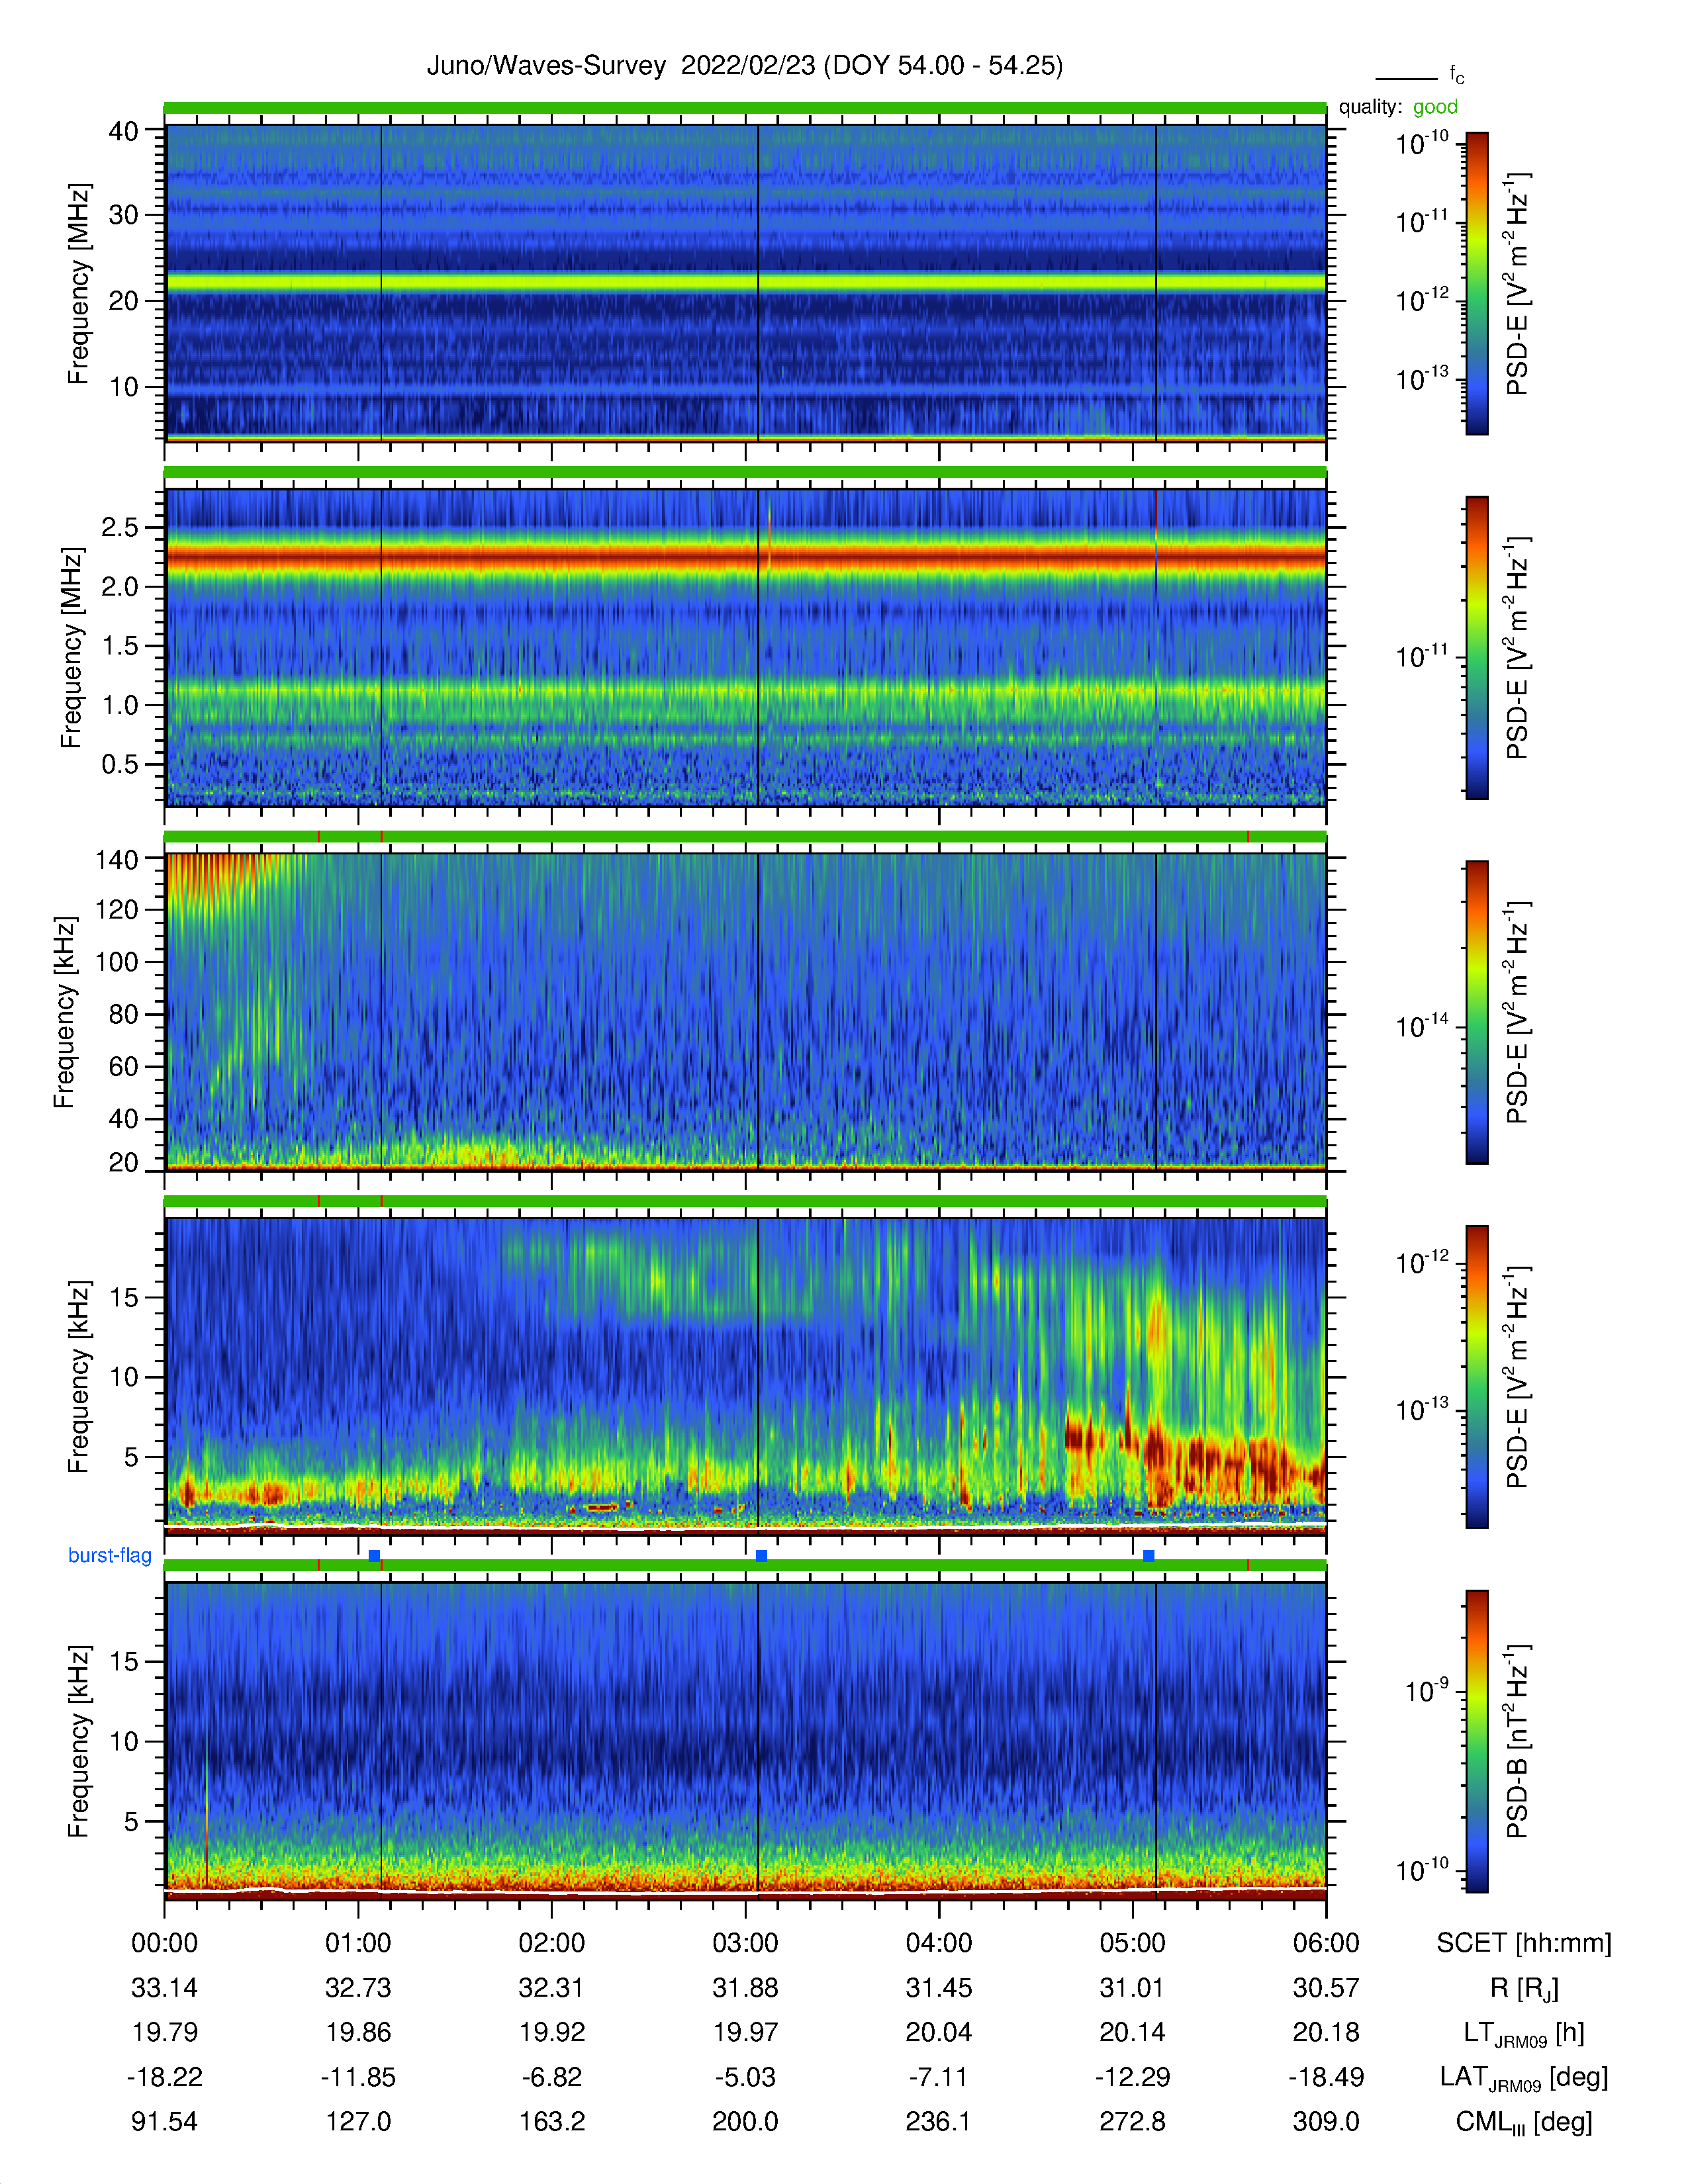
Task: Click the R [RJ] row label
Action: click(x=1524, y=1988)
